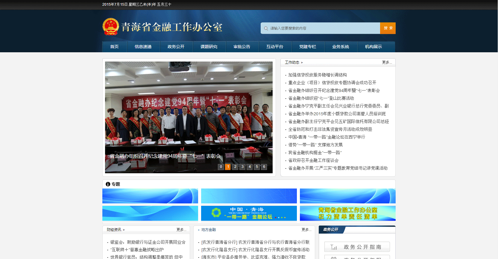The width and height of the screenshot is (498, 259).
Task: Show slide 4 of the carousel
Action: 250,167
